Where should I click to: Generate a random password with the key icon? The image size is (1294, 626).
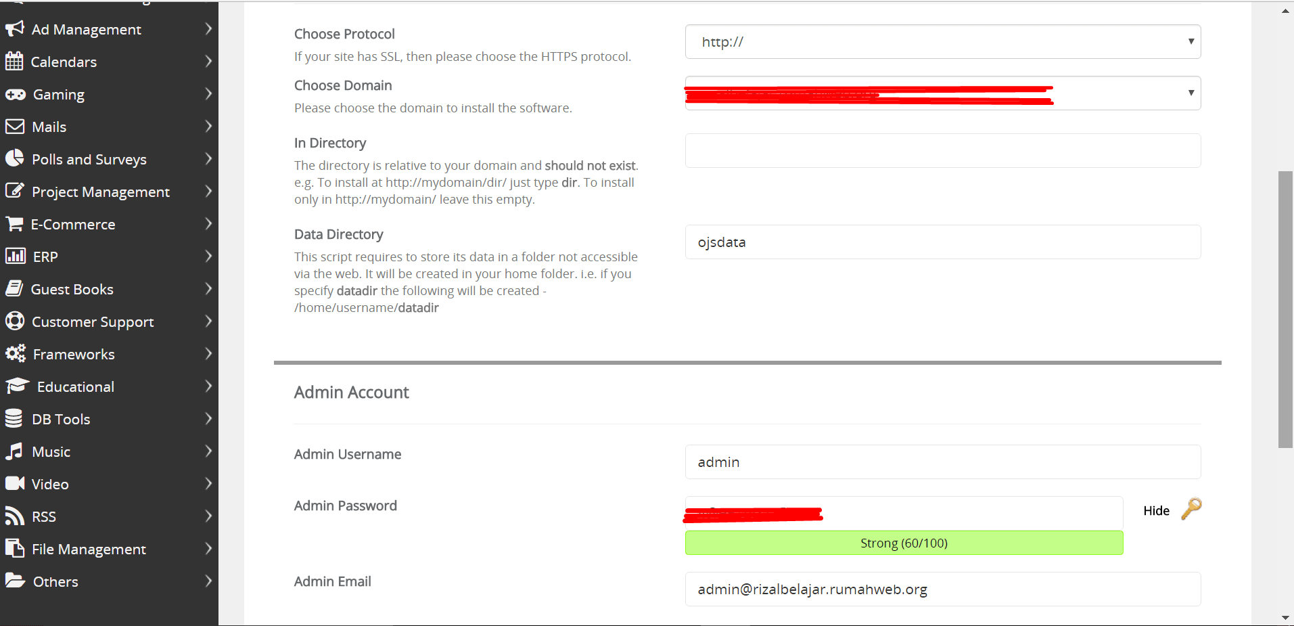pyautogui.click(x=1191, y=509)
